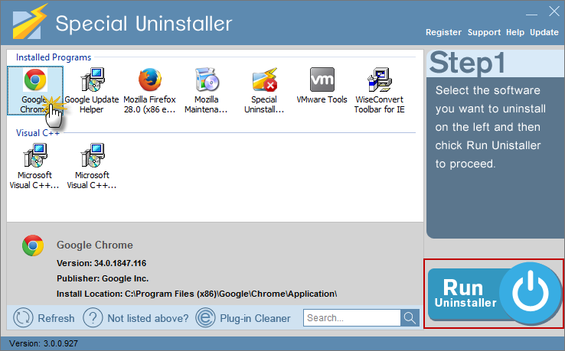Open the Not listed above? option
Viewport: 565px width, 351px height.
pos(135,318)
